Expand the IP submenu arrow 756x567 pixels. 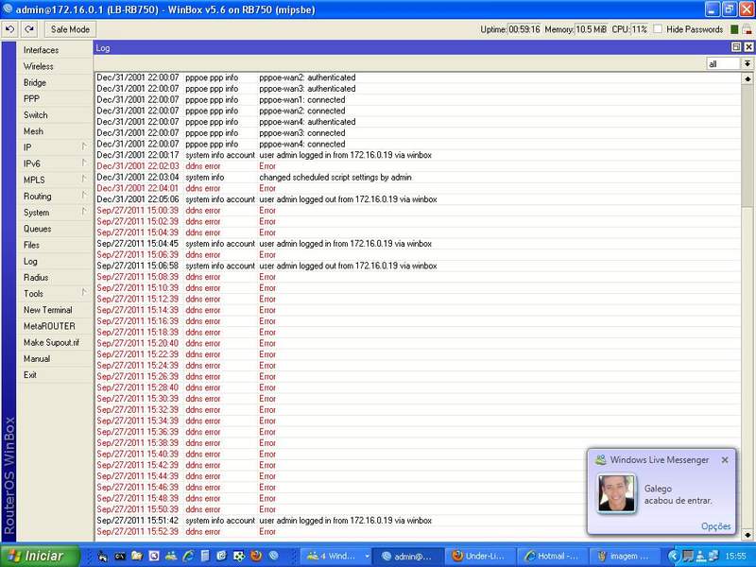pyautogui.click(x=84, y=146)
